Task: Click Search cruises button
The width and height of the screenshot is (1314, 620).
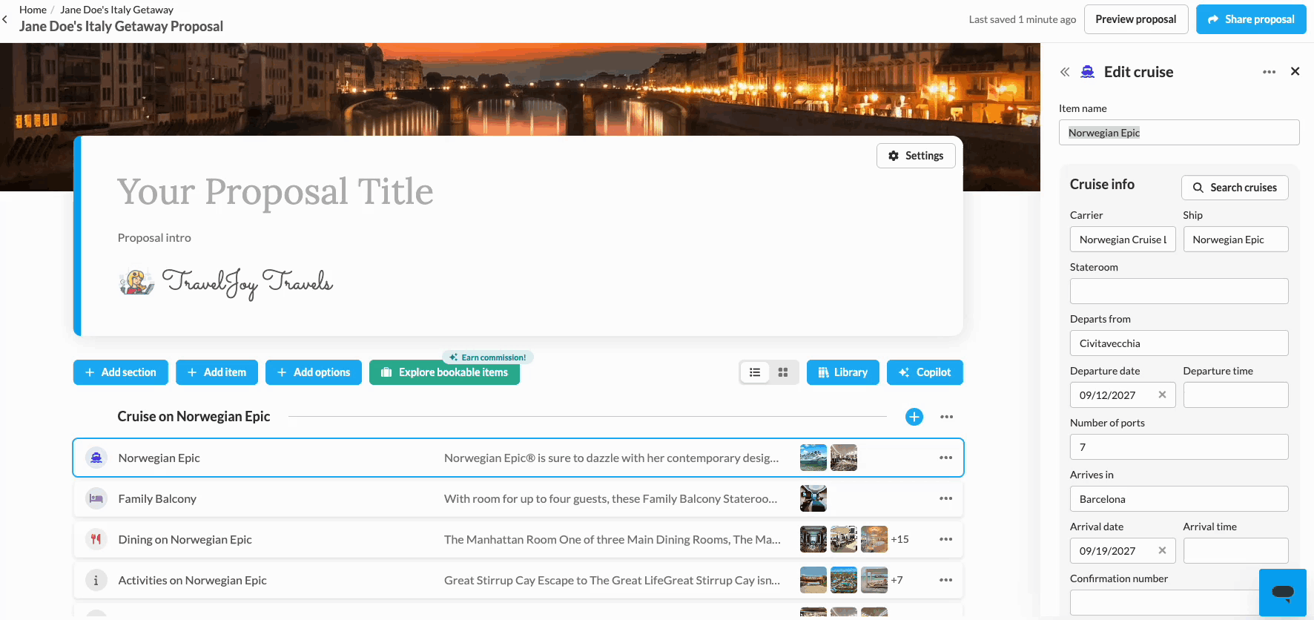Action: click(1235, 188)
